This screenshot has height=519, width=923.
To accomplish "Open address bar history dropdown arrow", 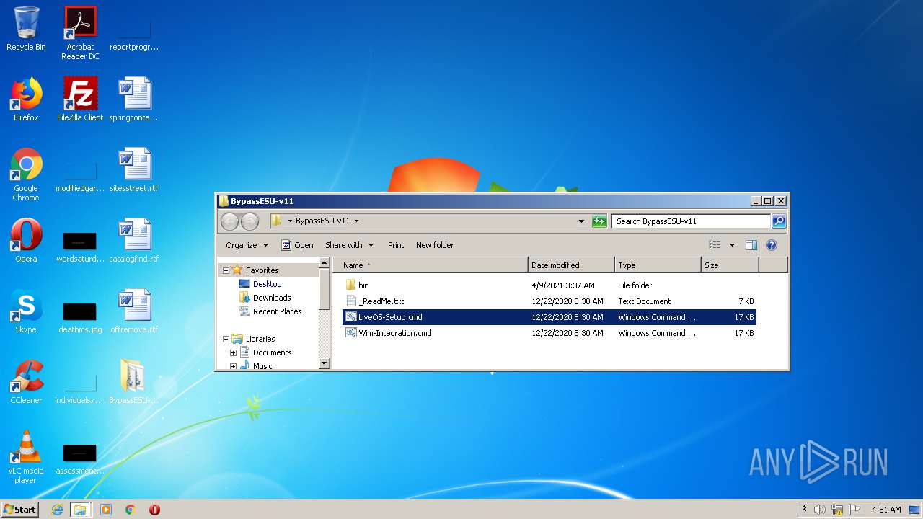I will (582, 221).
